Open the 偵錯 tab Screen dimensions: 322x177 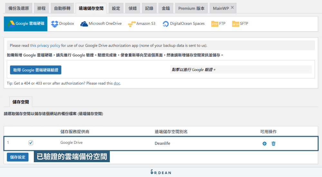pyautogui.click(x=132, y=8)
